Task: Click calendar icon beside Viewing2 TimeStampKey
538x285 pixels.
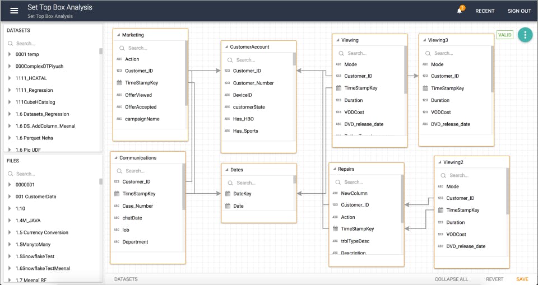Action: 440,210
